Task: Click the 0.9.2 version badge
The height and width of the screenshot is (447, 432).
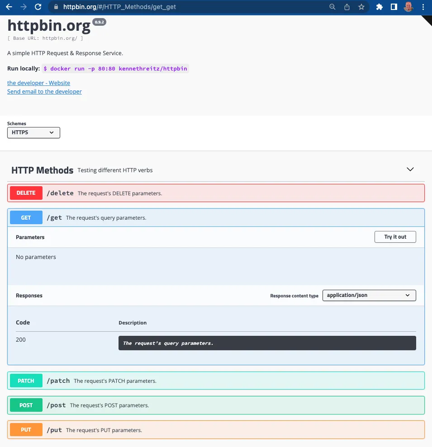Action: coord(100,22)
